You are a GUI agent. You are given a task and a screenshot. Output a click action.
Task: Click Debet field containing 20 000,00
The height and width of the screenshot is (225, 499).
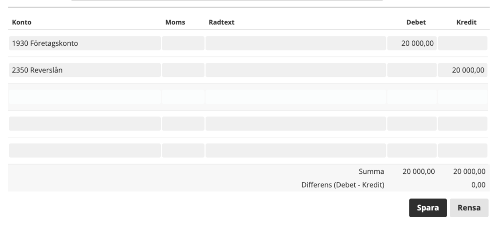[412, 43]
